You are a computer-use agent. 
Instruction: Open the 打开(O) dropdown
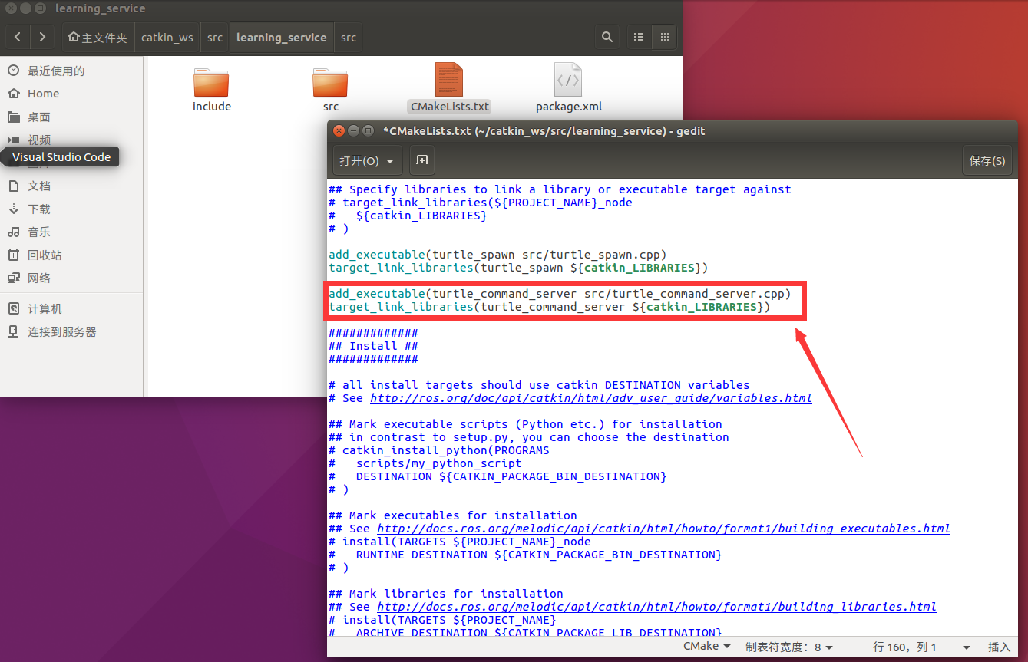[366, 160]
